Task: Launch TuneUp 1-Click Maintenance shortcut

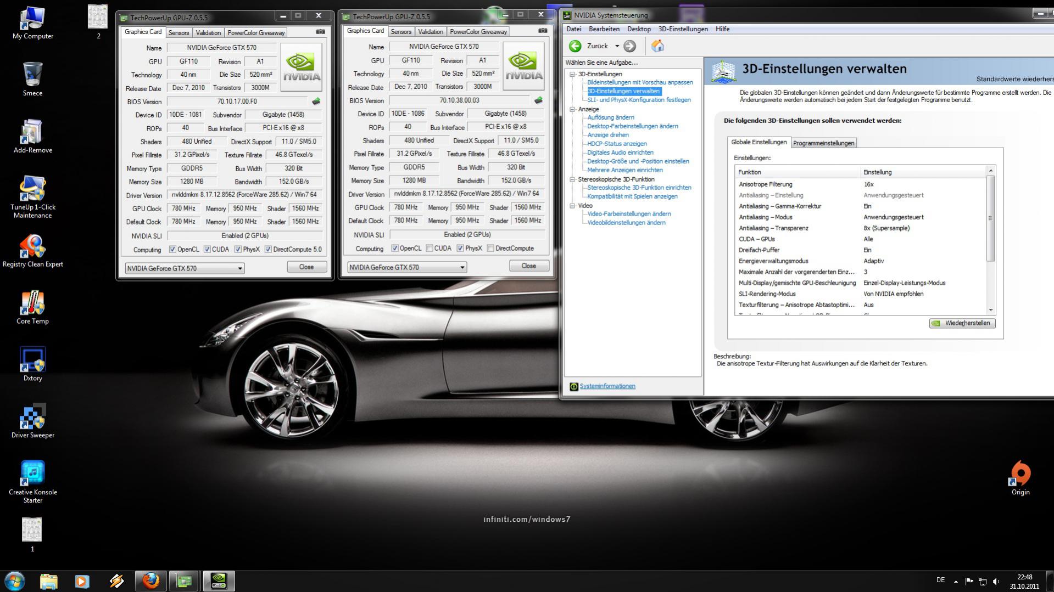Action: click(32, 197)
